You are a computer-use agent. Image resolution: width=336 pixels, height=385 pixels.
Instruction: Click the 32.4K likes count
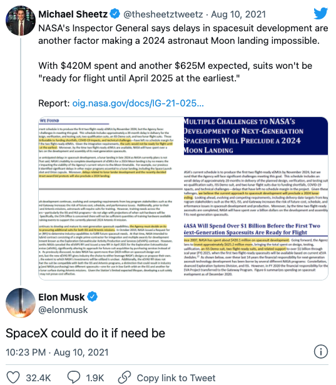tap(38, 378)
